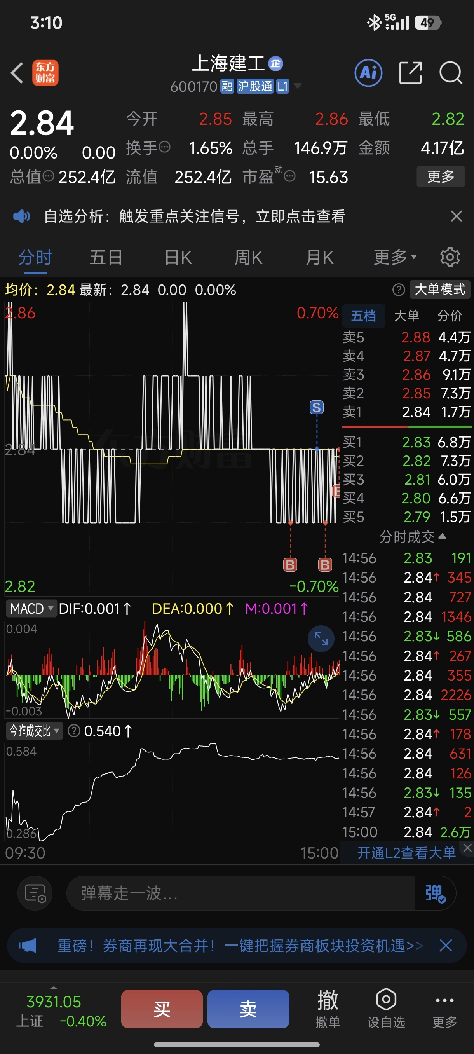
Task: Close the 开通L2 promo strip
Action: (x=467, y=848)
